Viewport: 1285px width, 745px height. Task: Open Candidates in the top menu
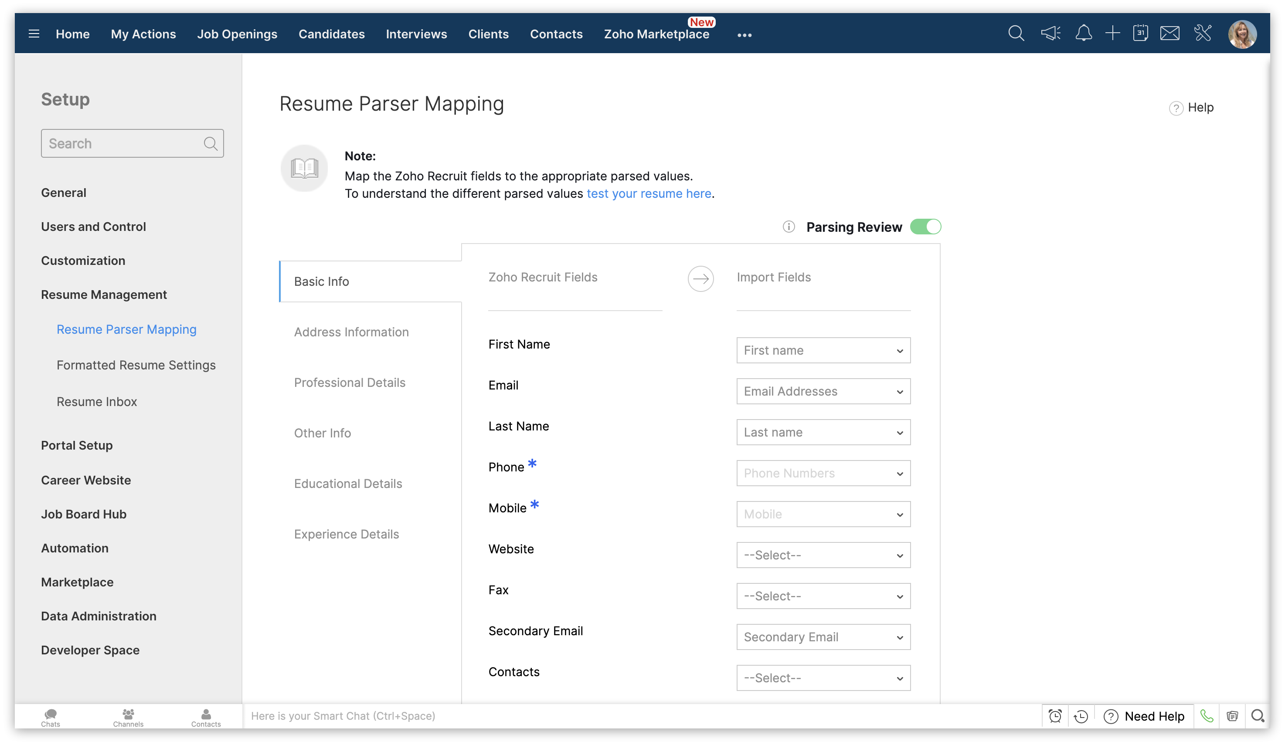331,34
